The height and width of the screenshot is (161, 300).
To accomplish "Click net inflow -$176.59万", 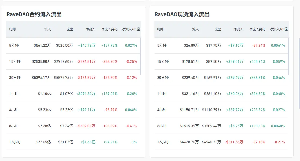I will point(86,78).
